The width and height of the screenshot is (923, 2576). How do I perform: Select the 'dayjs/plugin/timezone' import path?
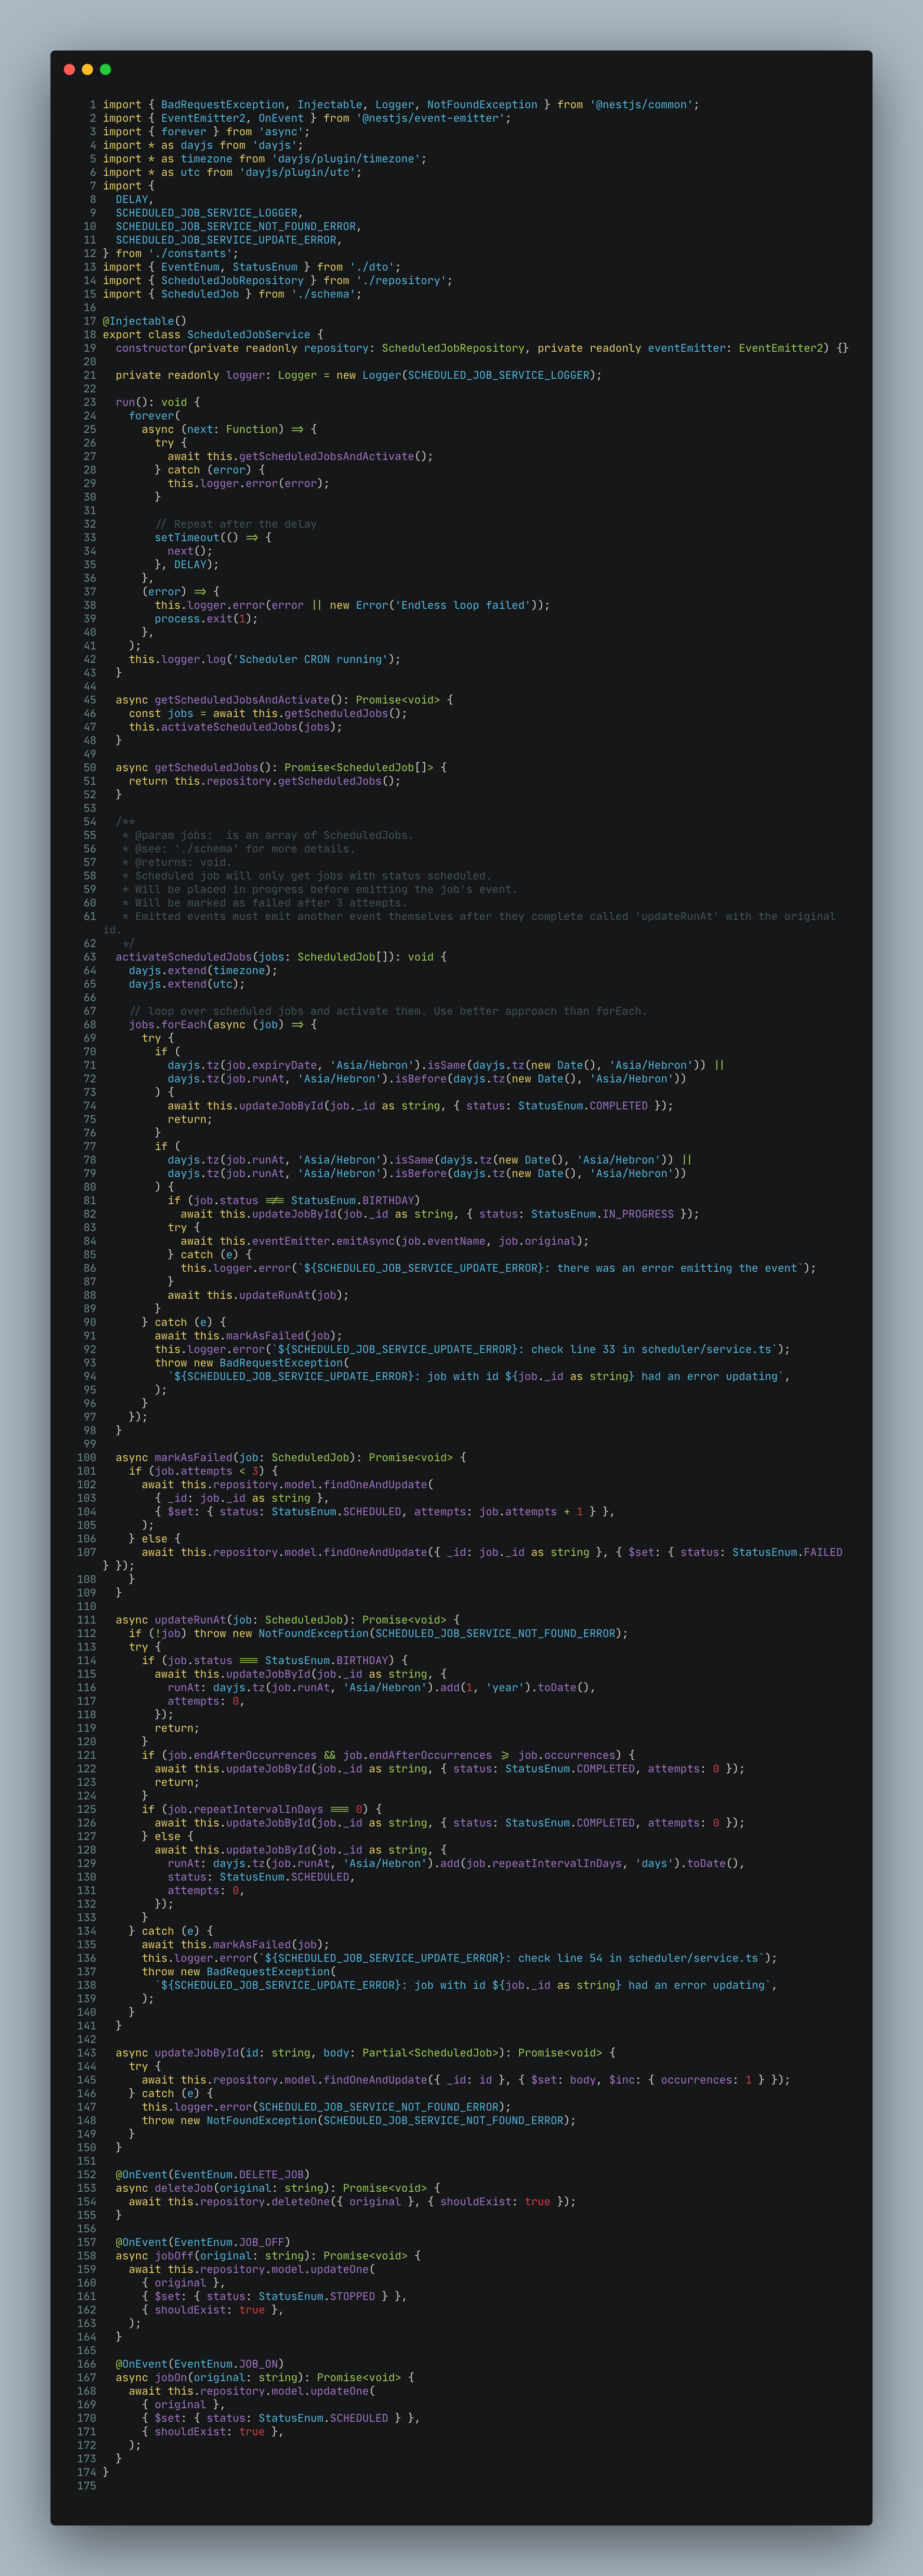click(x=346, y=159)
